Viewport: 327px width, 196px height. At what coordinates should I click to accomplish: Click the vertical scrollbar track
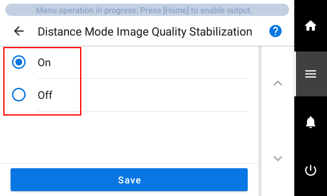pyautogui.click(x=260, y=121)
